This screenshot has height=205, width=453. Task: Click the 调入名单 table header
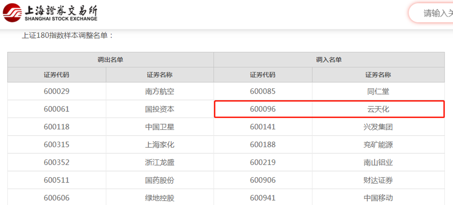coord(329,60)
